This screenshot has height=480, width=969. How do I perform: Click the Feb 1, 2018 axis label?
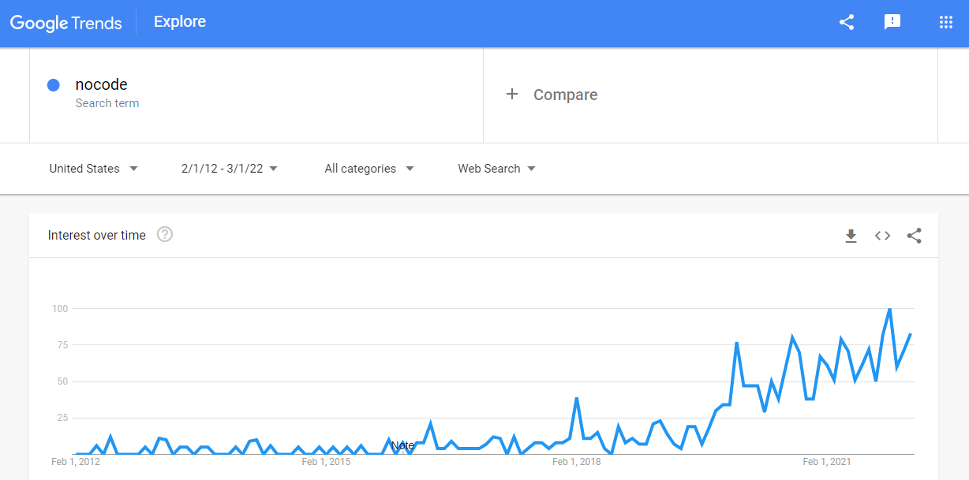coord(575,462)
